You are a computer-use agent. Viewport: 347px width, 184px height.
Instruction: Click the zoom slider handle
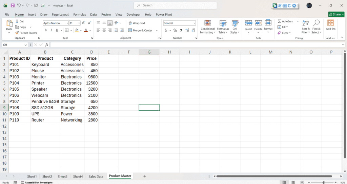coord(324,182)
